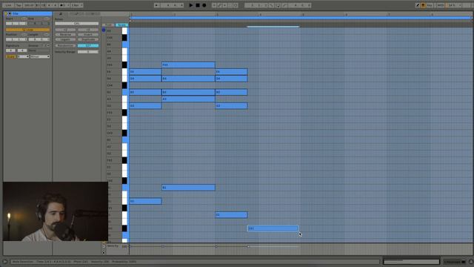Toggle the clip activator next to Clip
This screenshot has width=474, height=267.
point(10,13)
